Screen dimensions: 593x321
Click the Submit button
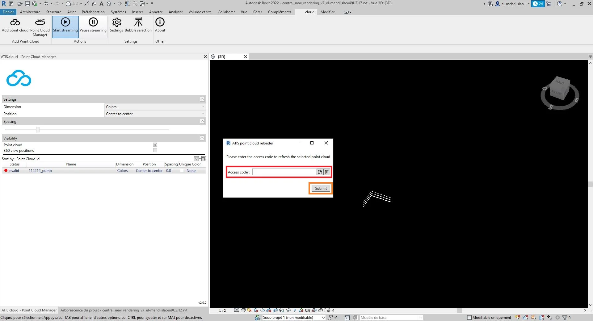pyautogui.click(x=320, y=188)
